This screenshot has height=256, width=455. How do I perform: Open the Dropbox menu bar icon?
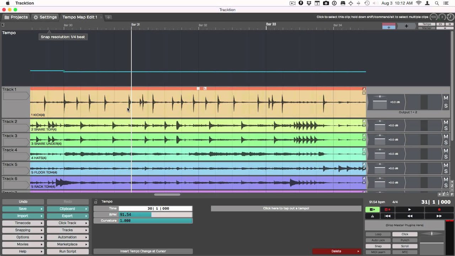[309, 3]
